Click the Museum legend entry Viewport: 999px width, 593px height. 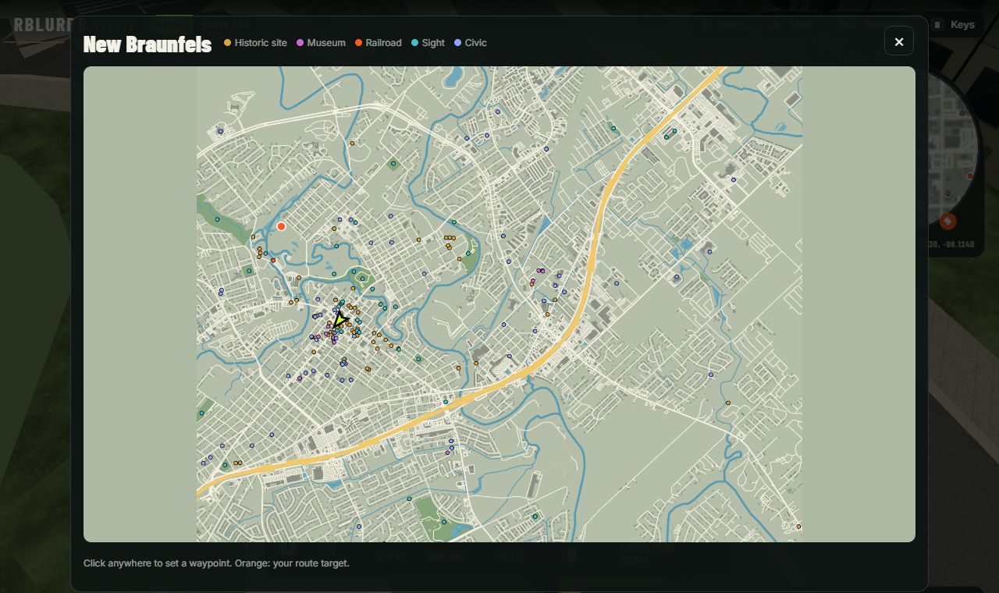[321, 43]
